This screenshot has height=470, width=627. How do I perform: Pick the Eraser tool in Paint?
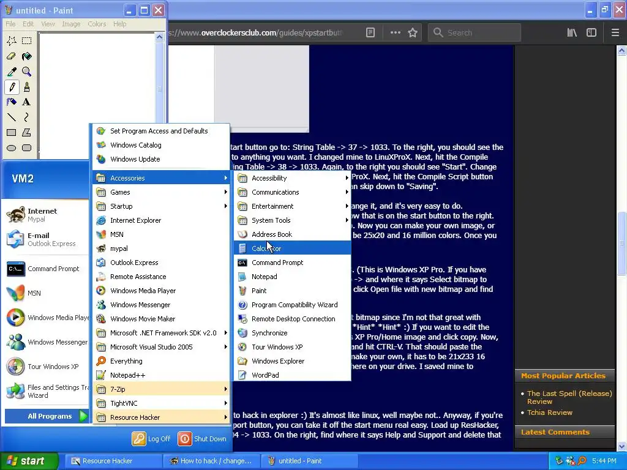[12, 56]
